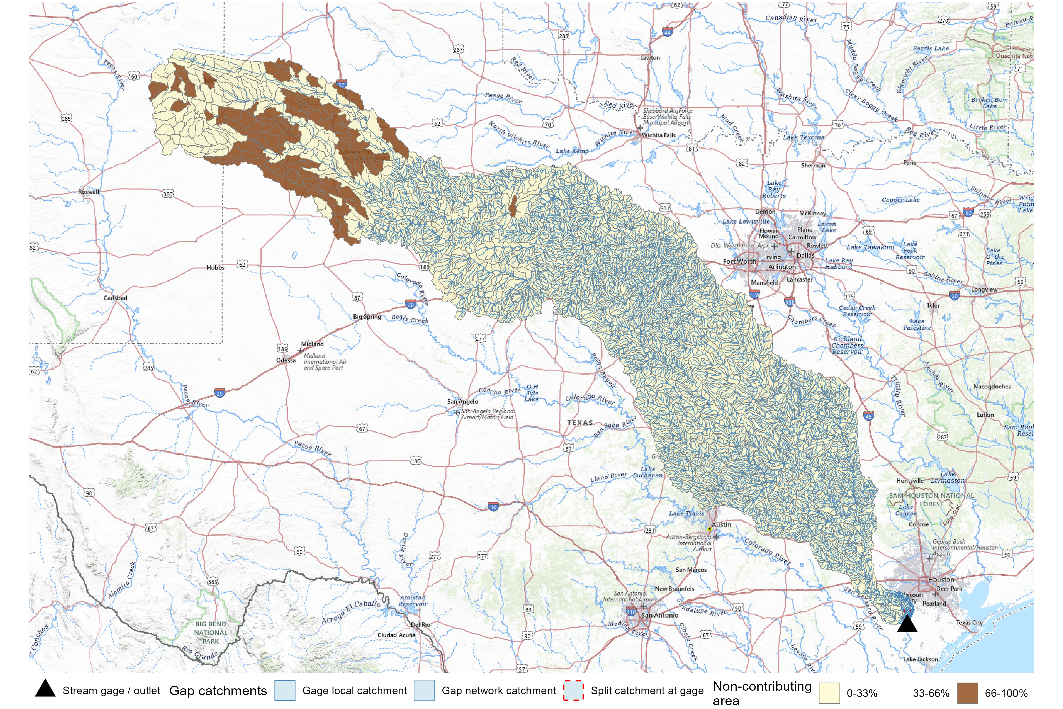1063x709 pixels.
Task: Click the Wichita Falls city label
Action: pyautogui.click(x=658, y=135)
